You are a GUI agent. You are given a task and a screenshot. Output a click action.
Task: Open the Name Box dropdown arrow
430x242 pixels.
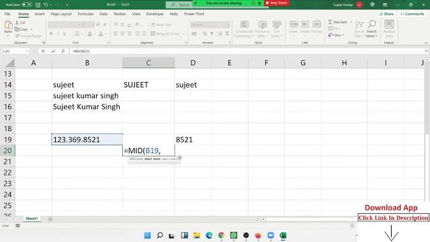tap(27, 51)
